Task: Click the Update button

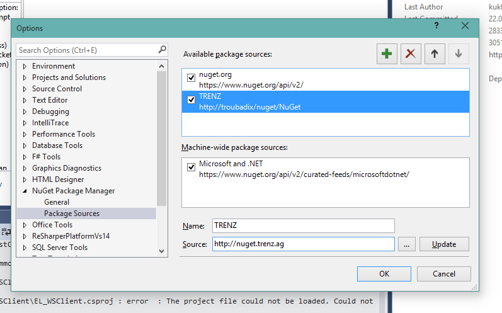Action: click(x=444, y=244)
